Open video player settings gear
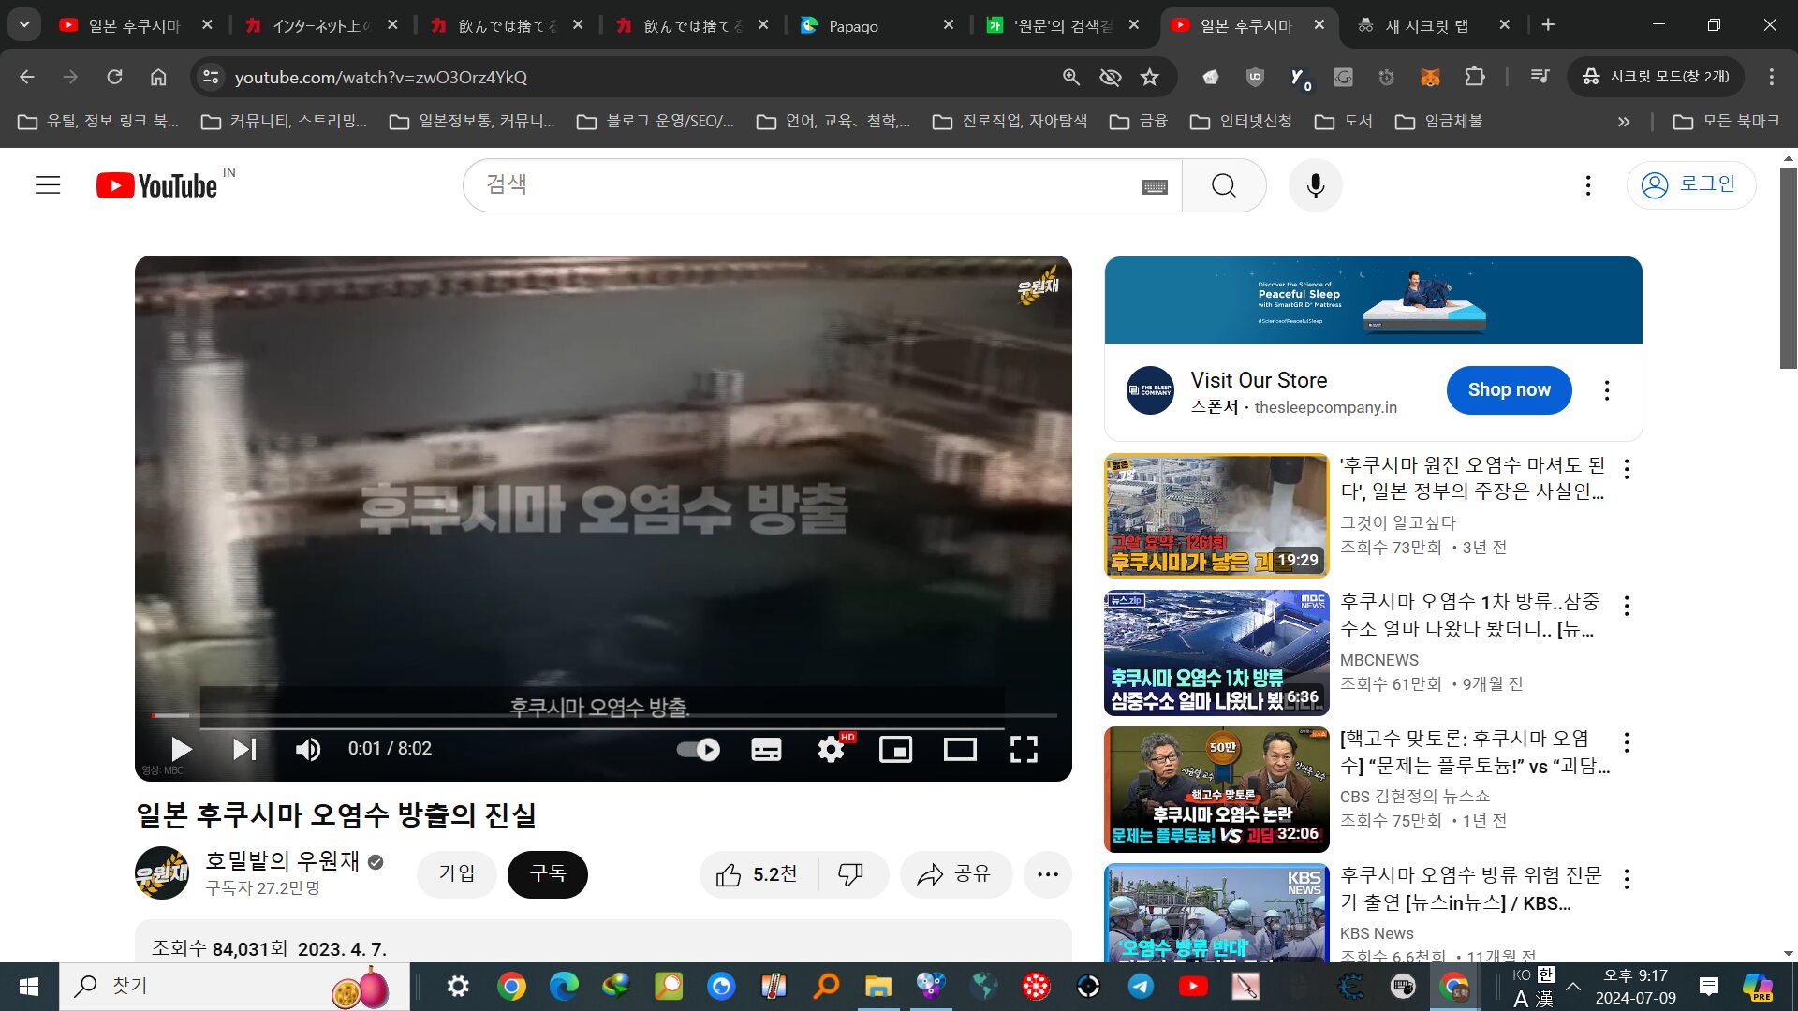The width and height of the screenshot is (1798, 1011). pos(831,749)
